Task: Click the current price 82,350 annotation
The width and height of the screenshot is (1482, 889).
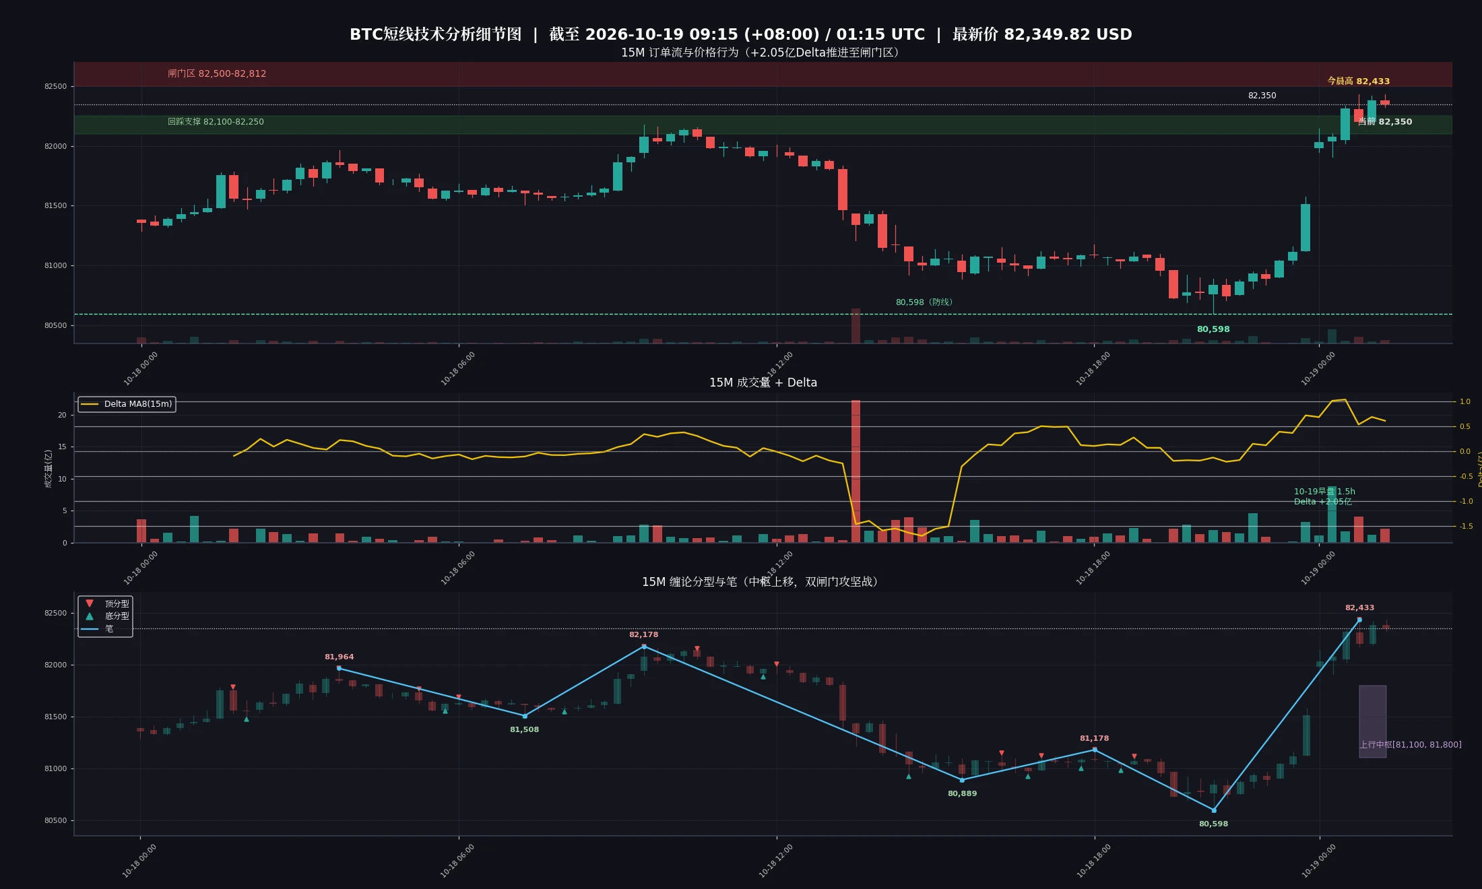Action: pyautogui.click(x=1385, y=122)
